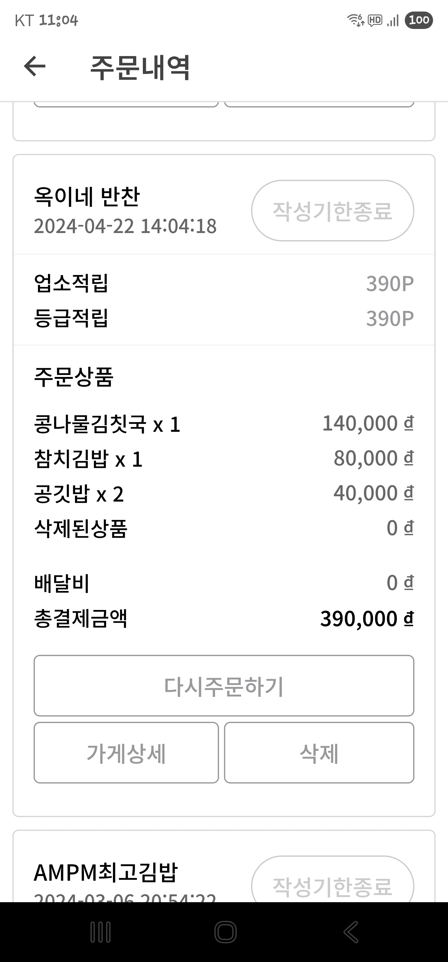The width and height of the screenshot is (448, 962).
Task: Tap 삭제 to delete the order
Action: 319,753
